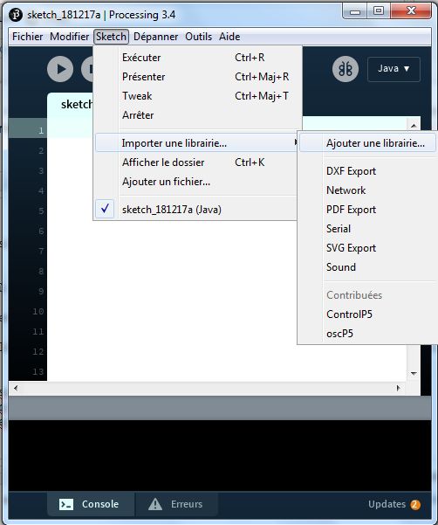Choose the ControlP5 library
438x525 pixels.
point(349,314)
